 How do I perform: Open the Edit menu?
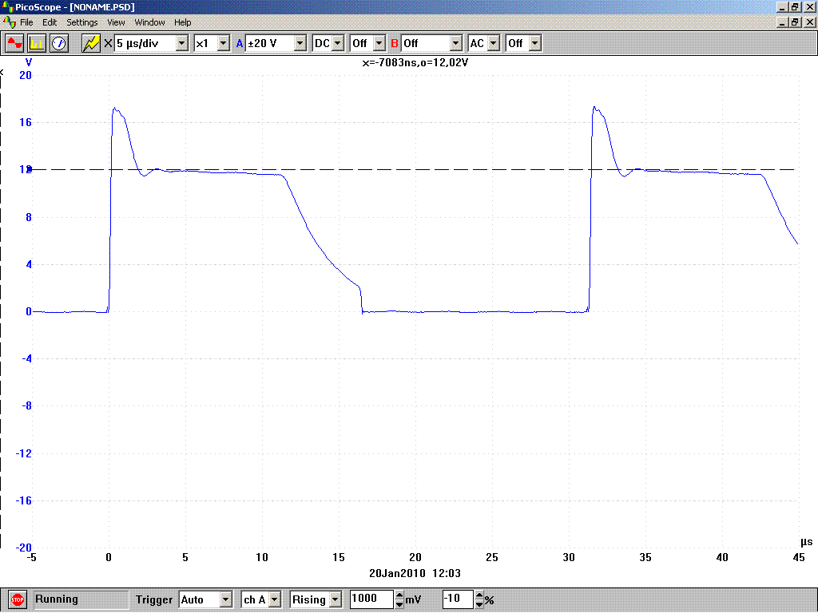click(x=50, y=22)
